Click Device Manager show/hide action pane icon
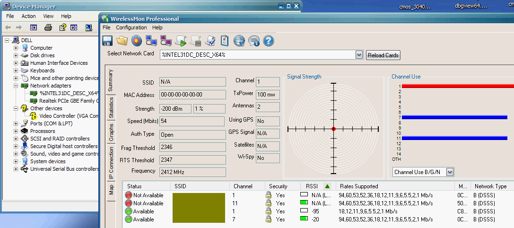Image resolution: width=514 pixels, height=228 pixels. (x=74, y=27)
